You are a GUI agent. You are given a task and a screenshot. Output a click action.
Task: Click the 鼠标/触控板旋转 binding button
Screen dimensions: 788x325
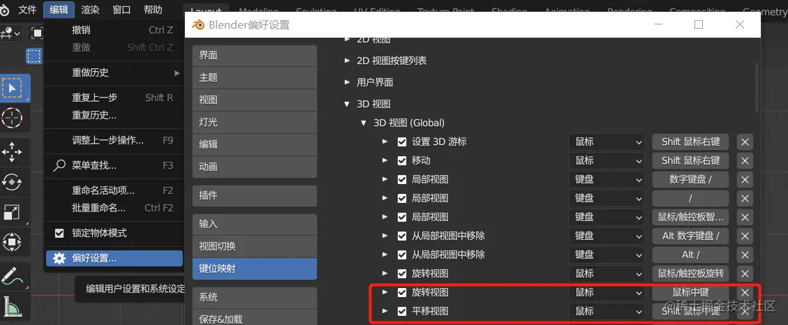(x=690, y=274)
